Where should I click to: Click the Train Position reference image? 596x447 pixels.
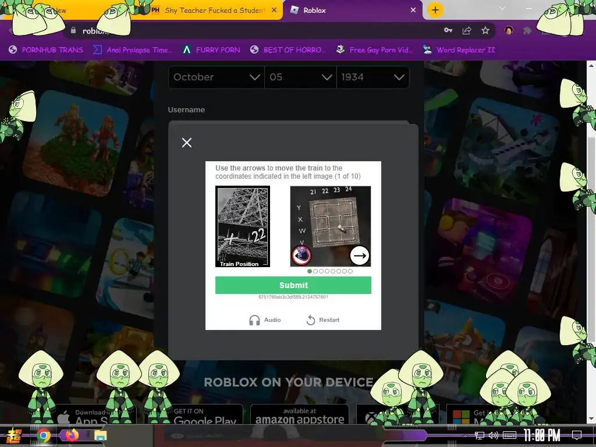pyautogui.click(x=243, y=226)
